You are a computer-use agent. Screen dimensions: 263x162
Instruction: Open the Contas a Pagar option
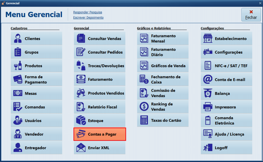click(x=100, y=134)
